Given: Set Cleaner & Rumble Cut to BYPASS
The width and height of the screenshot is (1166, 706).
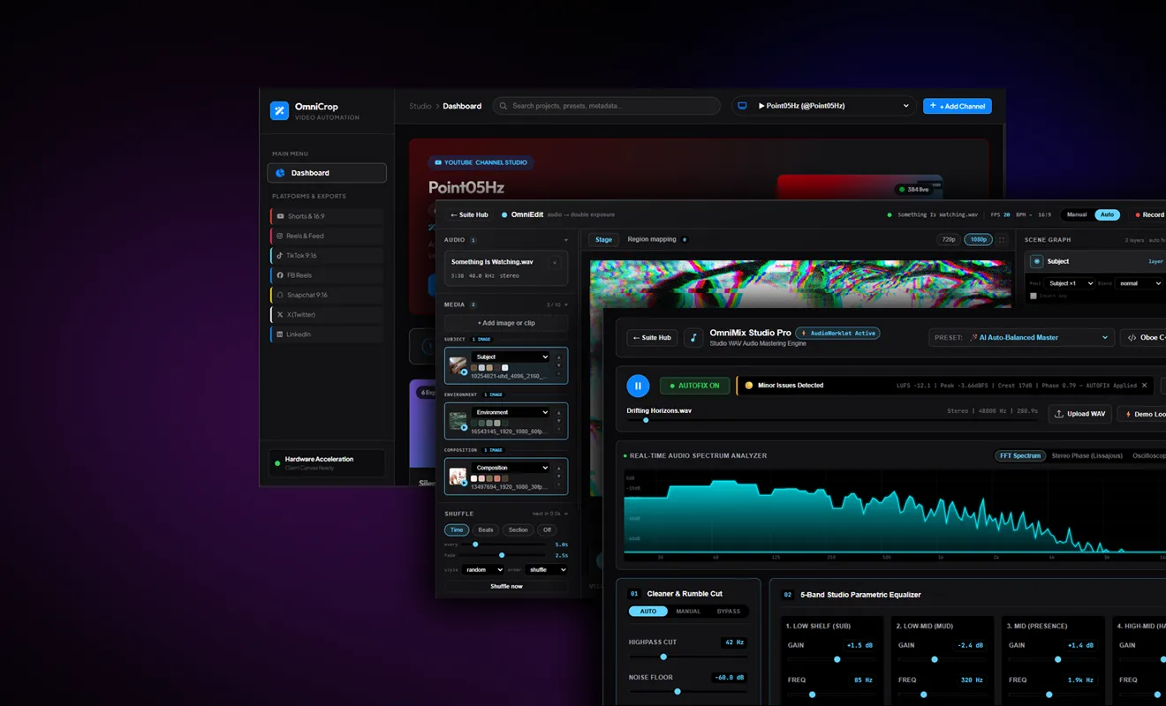Looking at the screenshot, I should tap(729, 612).
